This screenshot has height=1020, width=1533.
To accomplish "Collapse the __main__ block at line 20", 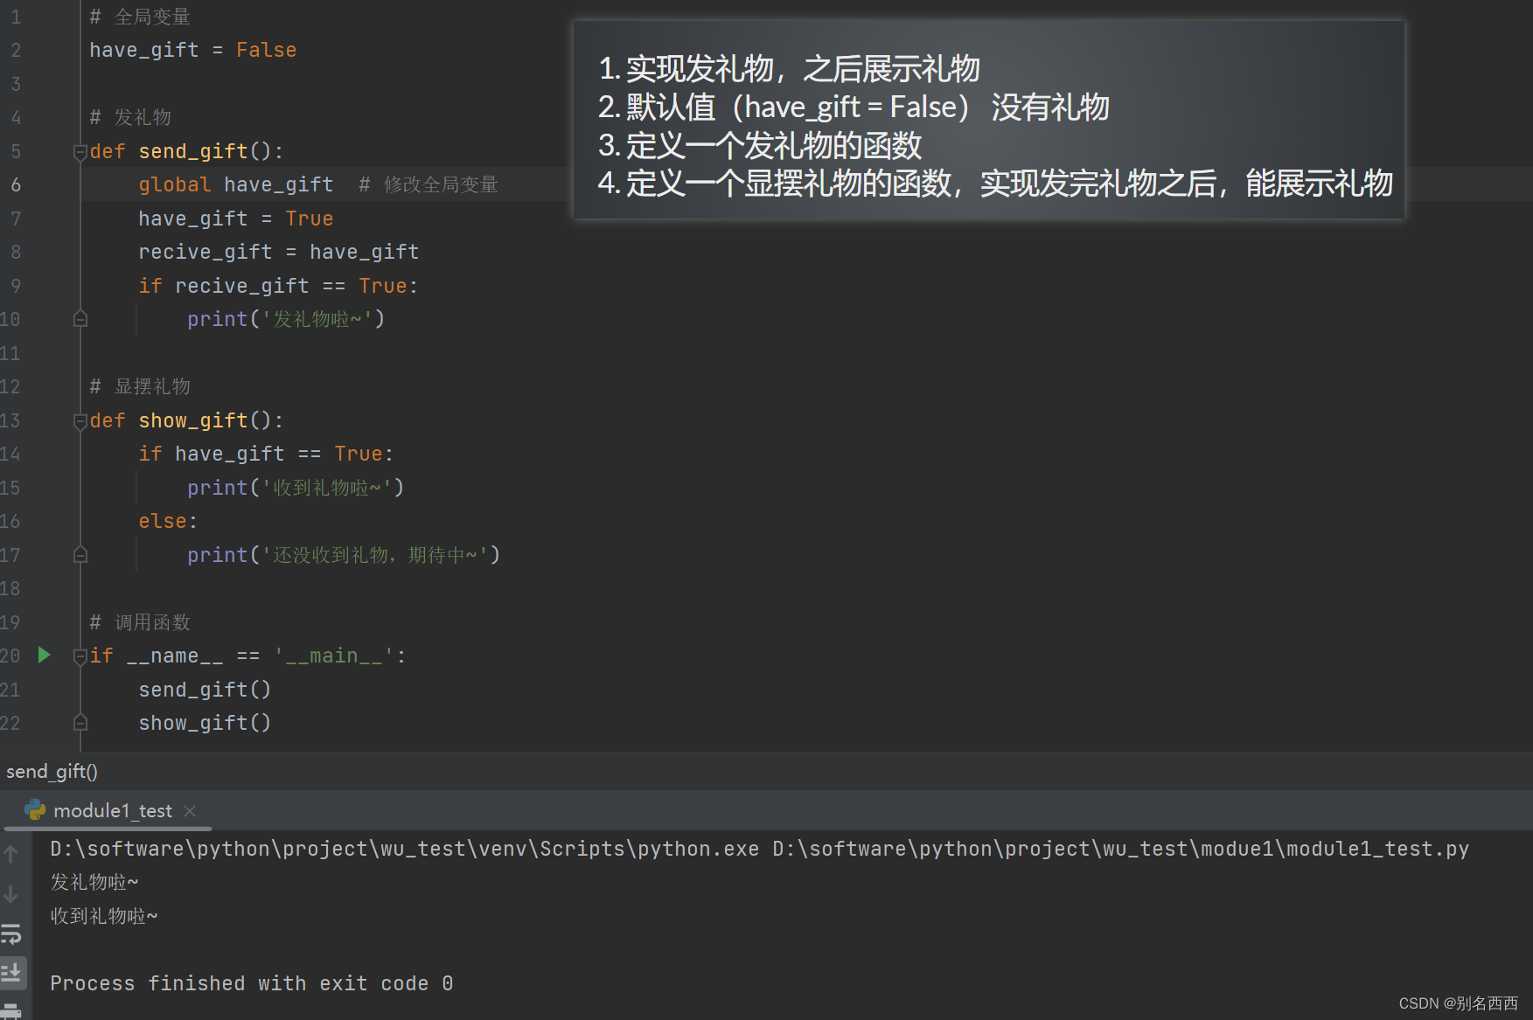I will 80,655.
